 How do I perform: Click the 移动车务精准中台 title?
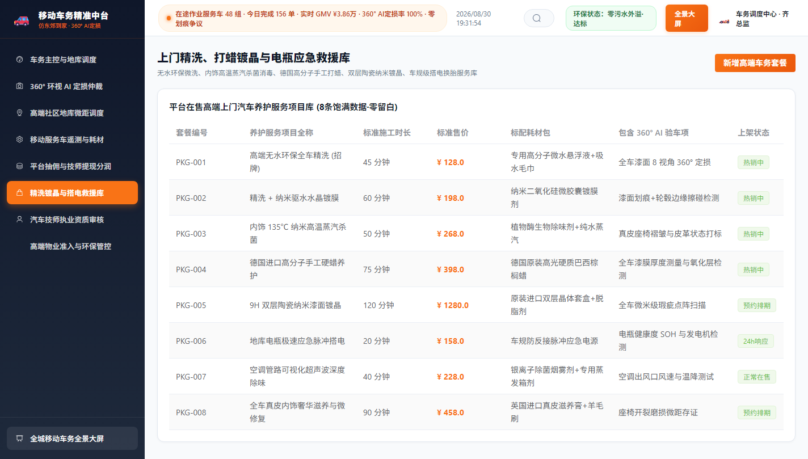(x=73, y=15)
